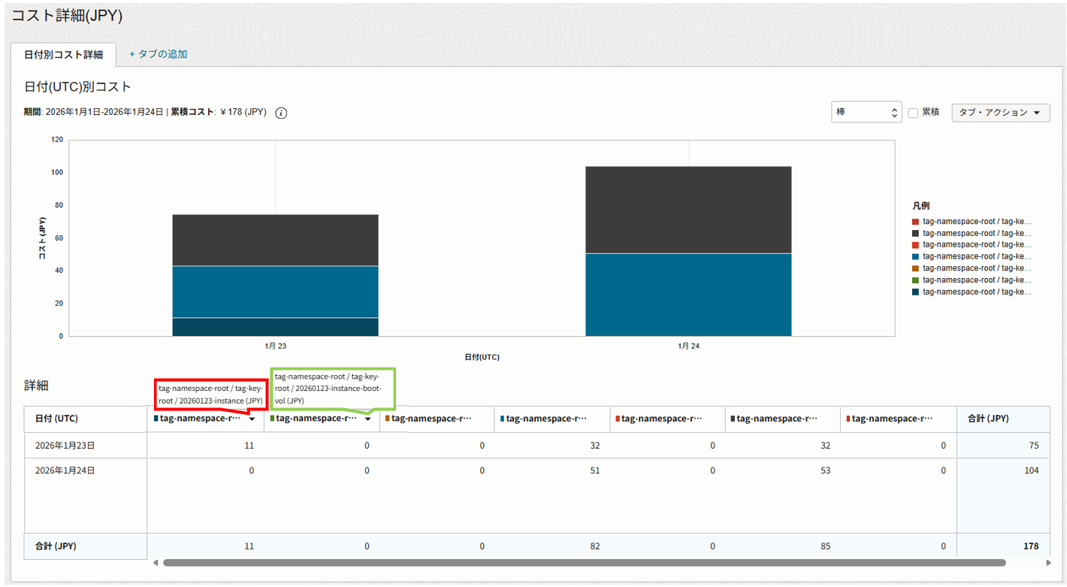Image resolution: width=1067 pixels, height=587 pixels.
Task: Click the brown legend marker
Action: tap(914, 268)
